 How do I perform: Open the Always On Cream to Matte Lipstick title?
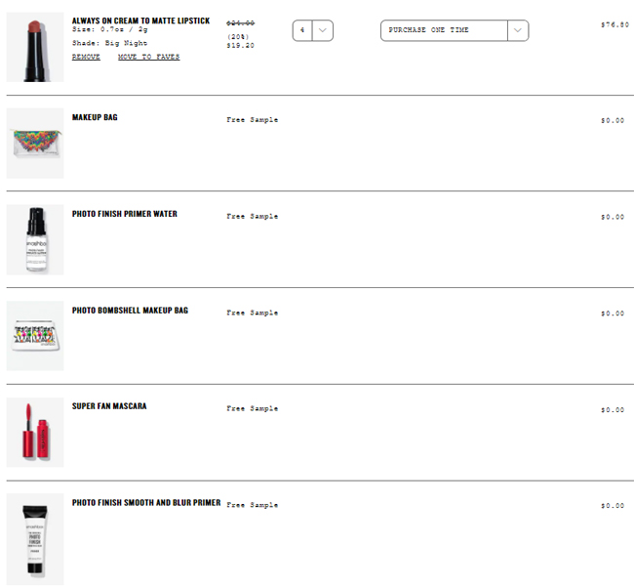tap(140, 20)
